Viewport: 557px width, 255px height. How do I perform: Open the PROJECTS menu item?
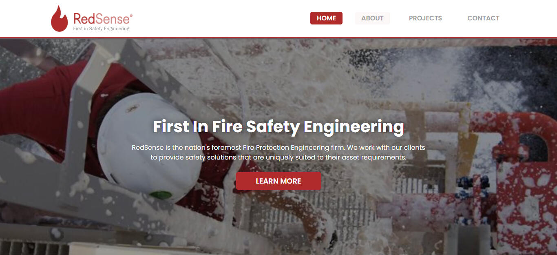pyautogui.click(x=425, y=18)
